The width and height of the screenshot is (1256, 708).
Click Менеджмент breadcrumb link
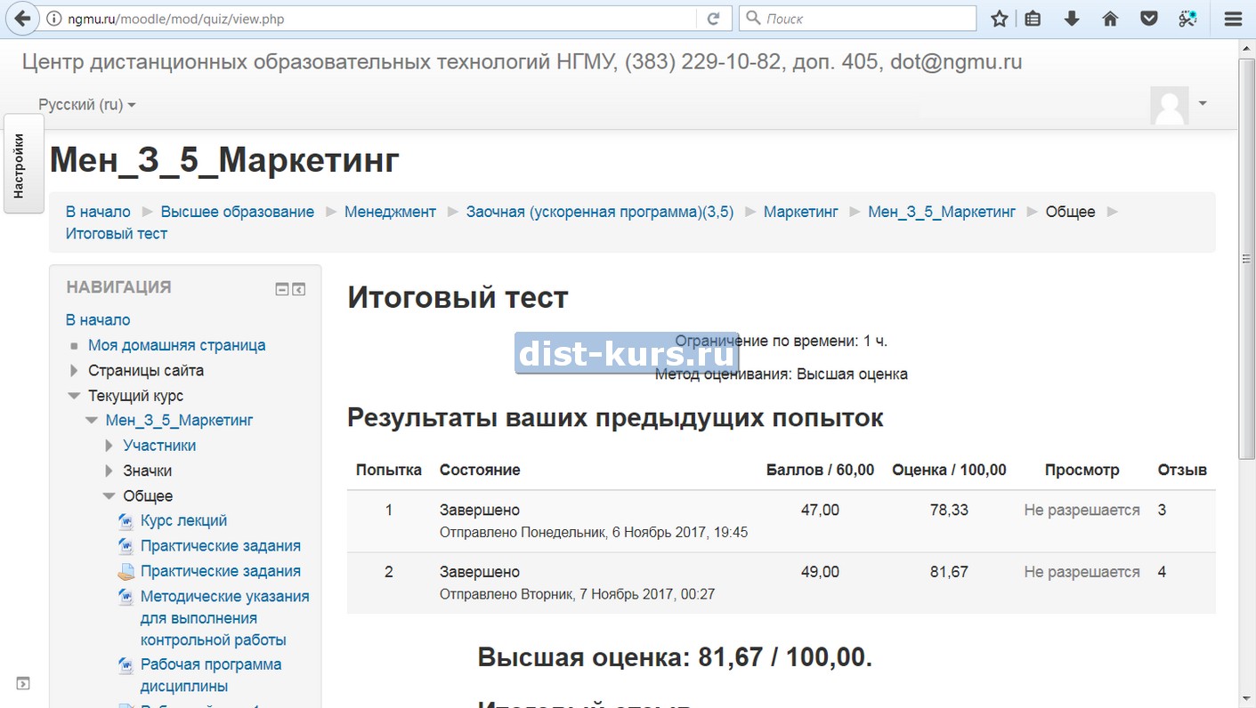point(390,212)
